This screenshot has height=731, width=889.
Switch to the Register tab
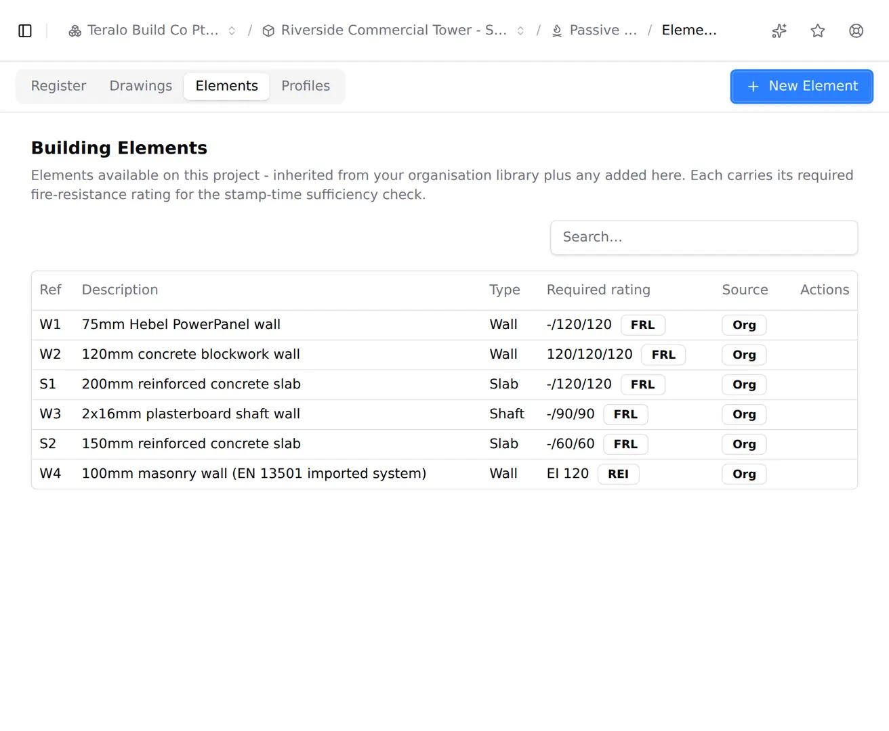[59, 86]
